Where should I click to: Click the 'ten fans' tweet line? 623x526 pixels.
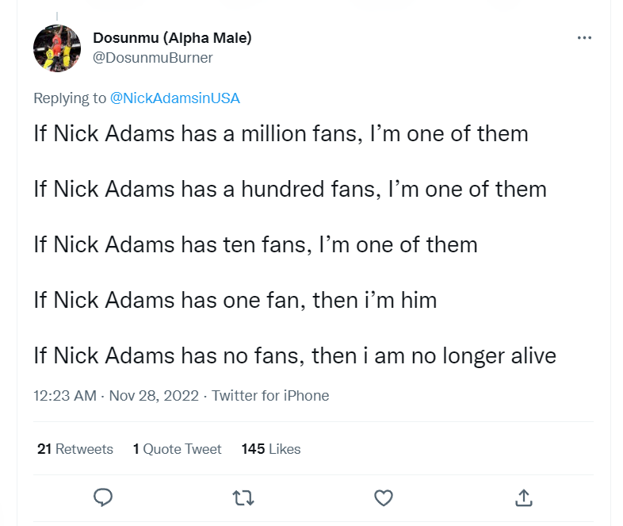[x=255, y=244]
